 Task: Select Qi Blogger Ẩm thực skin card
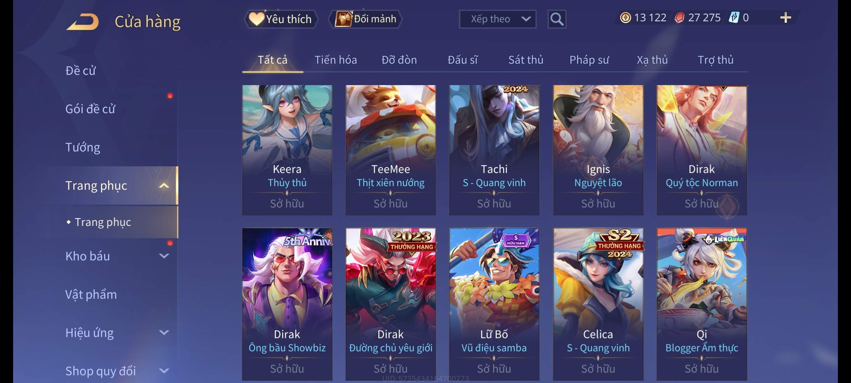702,304
